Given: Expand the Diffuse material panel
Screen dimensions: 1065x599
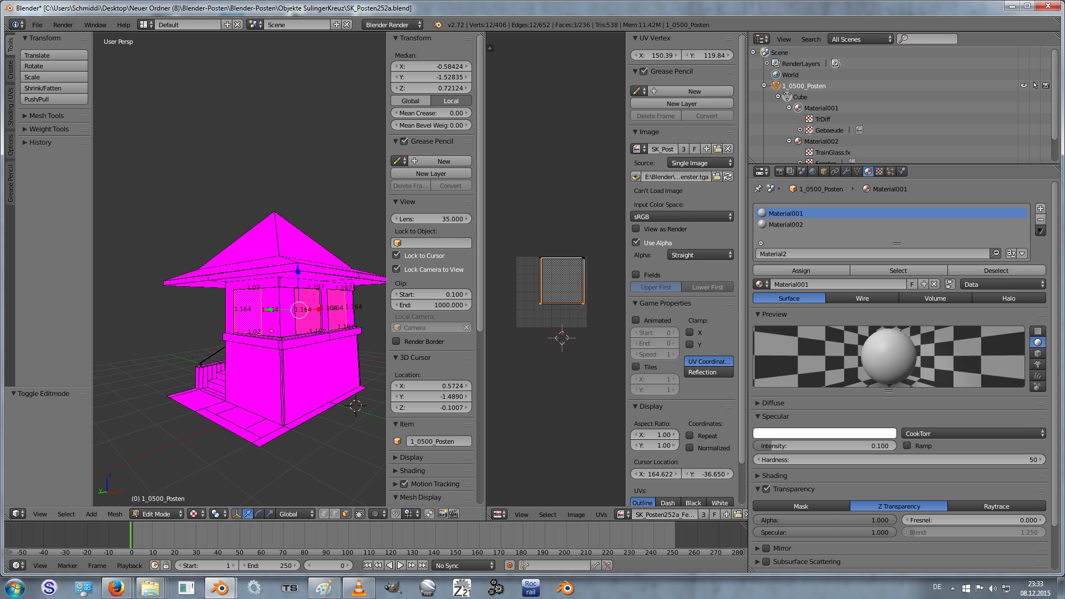Looking at the screenshot, I should (x=773, y=403).
